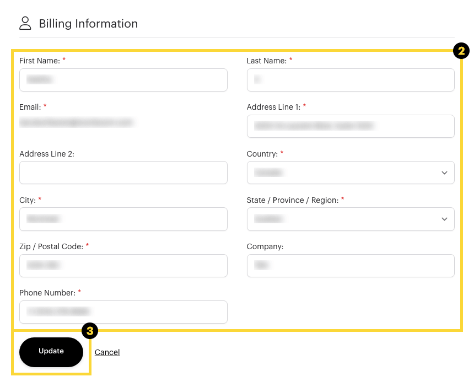Screen dimensions: 474x387
Task: Focus the First Name input field
Action: (x=123, y=80)
